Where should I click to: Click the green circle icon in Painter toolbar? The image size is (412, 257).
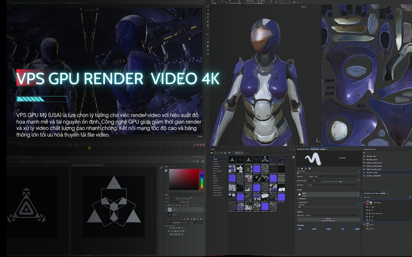coord(208,54)
